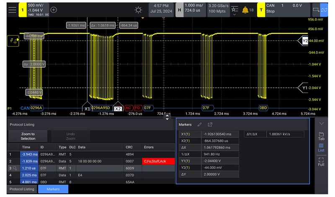
Task: Click the ΔY/ΔX value 1.88361 kV/s
Action: (285, 134)
